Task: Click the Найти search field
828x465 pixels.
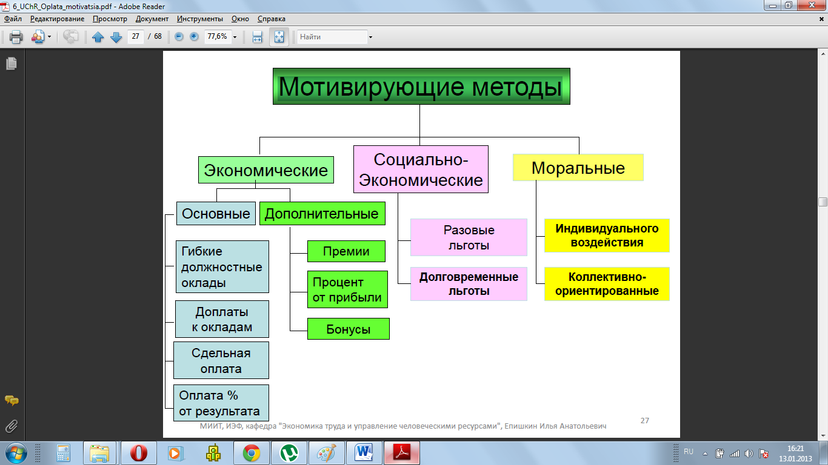Action: [x=332, y=37]
